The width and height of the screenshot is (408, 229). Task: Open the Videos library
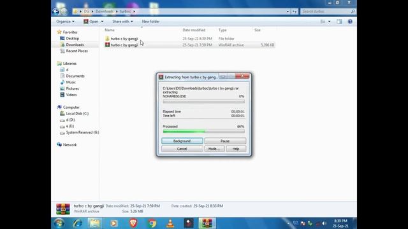click(x=71, y=95)
